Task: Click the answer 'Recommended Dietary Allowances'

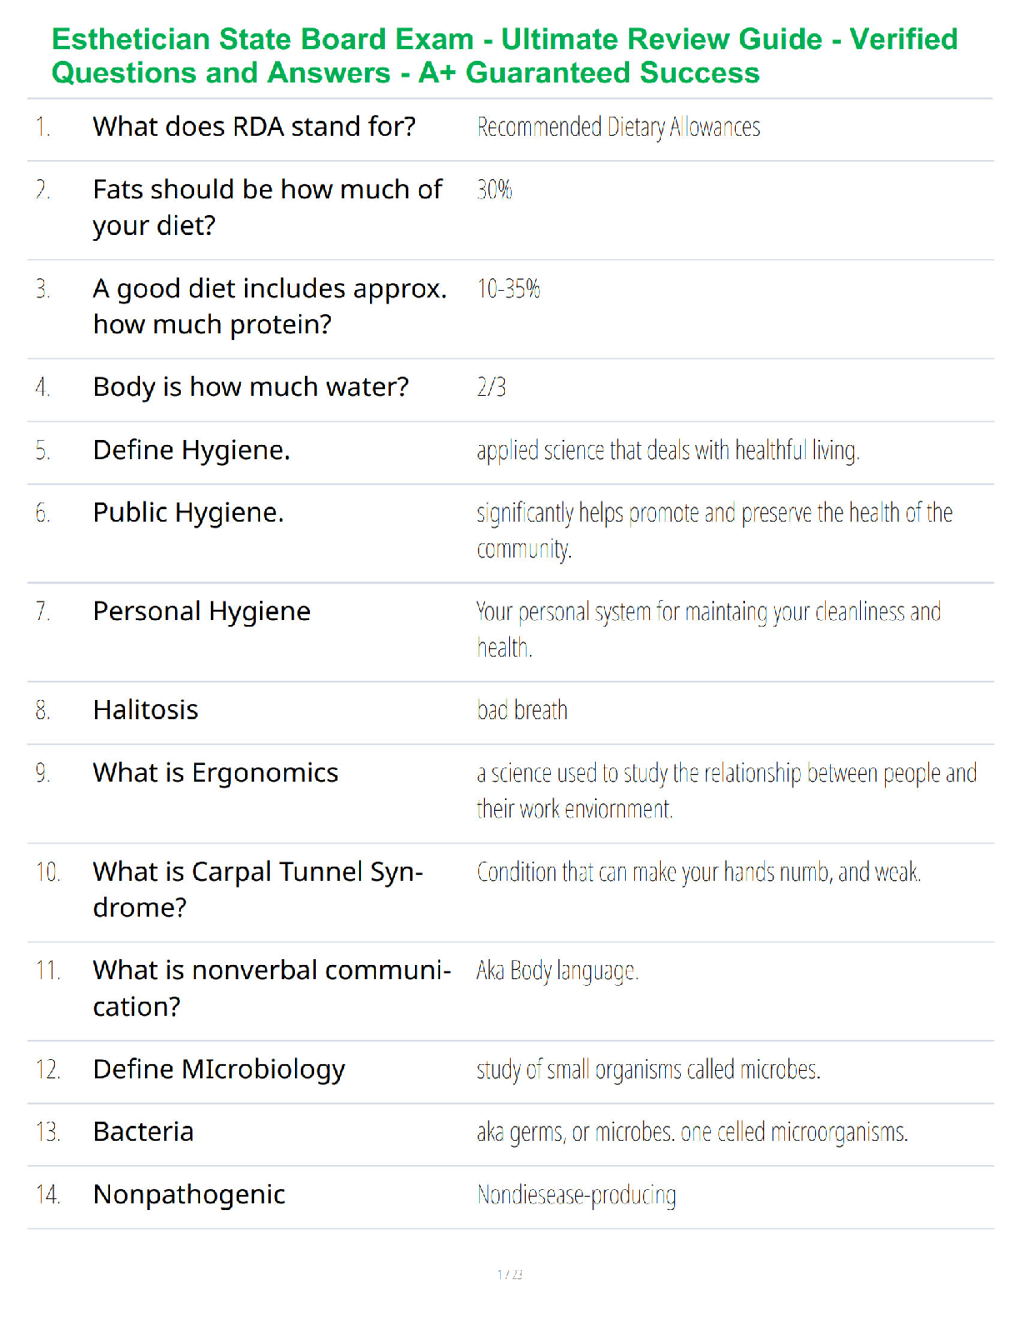Action: [x=618, y=127]
